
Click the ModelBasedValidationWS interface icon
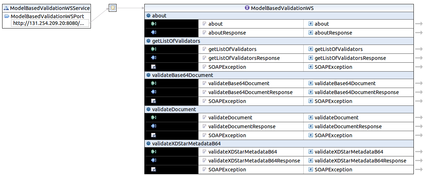coord(247,8)
